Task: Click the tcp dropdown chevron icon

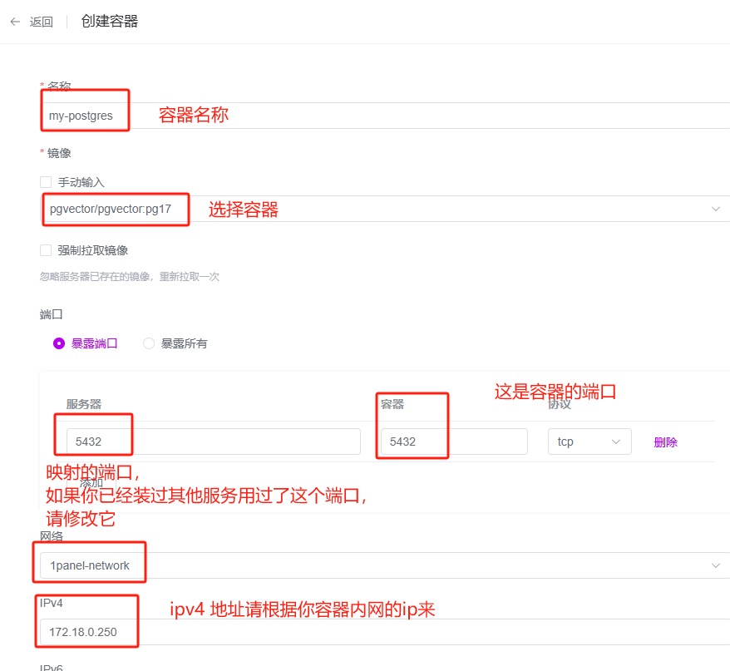Action: tap(616, 442)
